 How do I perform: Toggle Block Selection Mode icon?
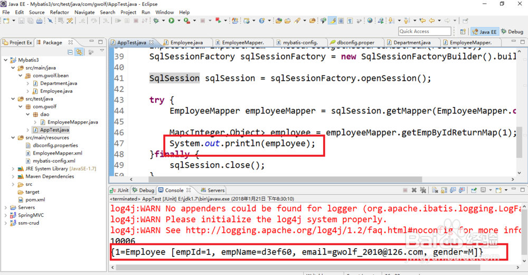(341, 21)
